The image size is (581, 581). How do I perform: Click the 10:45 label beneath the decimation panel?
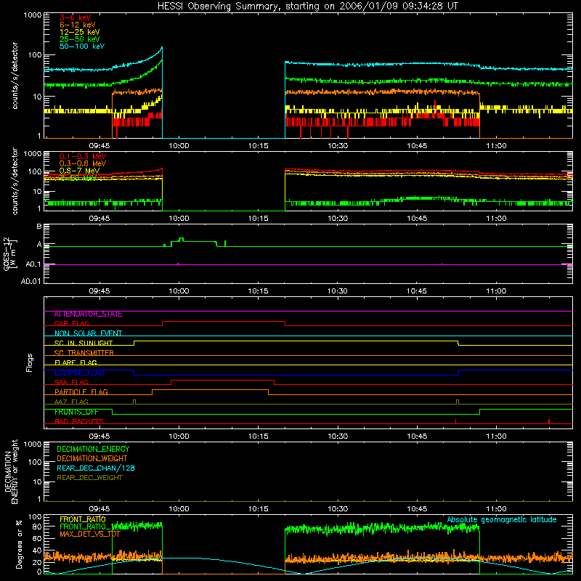coord(417,509)
